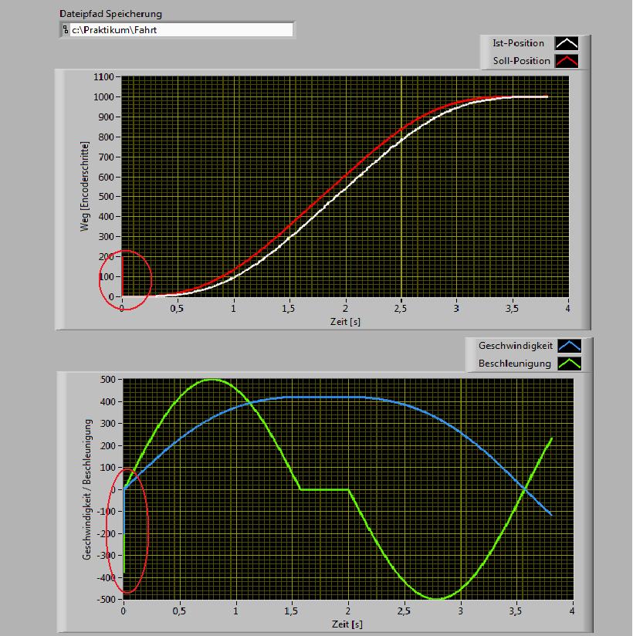
Task: Select the Geschwindigkeit legend label
Action: point(516,346)
